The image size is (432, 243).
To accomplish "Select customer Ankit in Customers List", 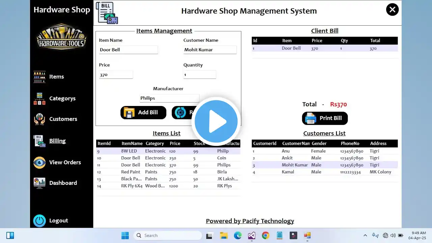I will point(325,158).
